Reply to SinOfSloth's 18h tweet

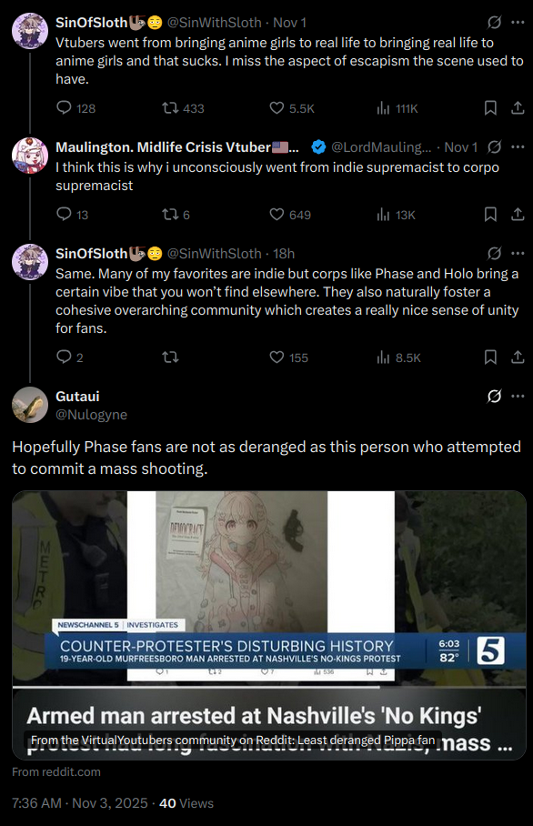point(69,358)
